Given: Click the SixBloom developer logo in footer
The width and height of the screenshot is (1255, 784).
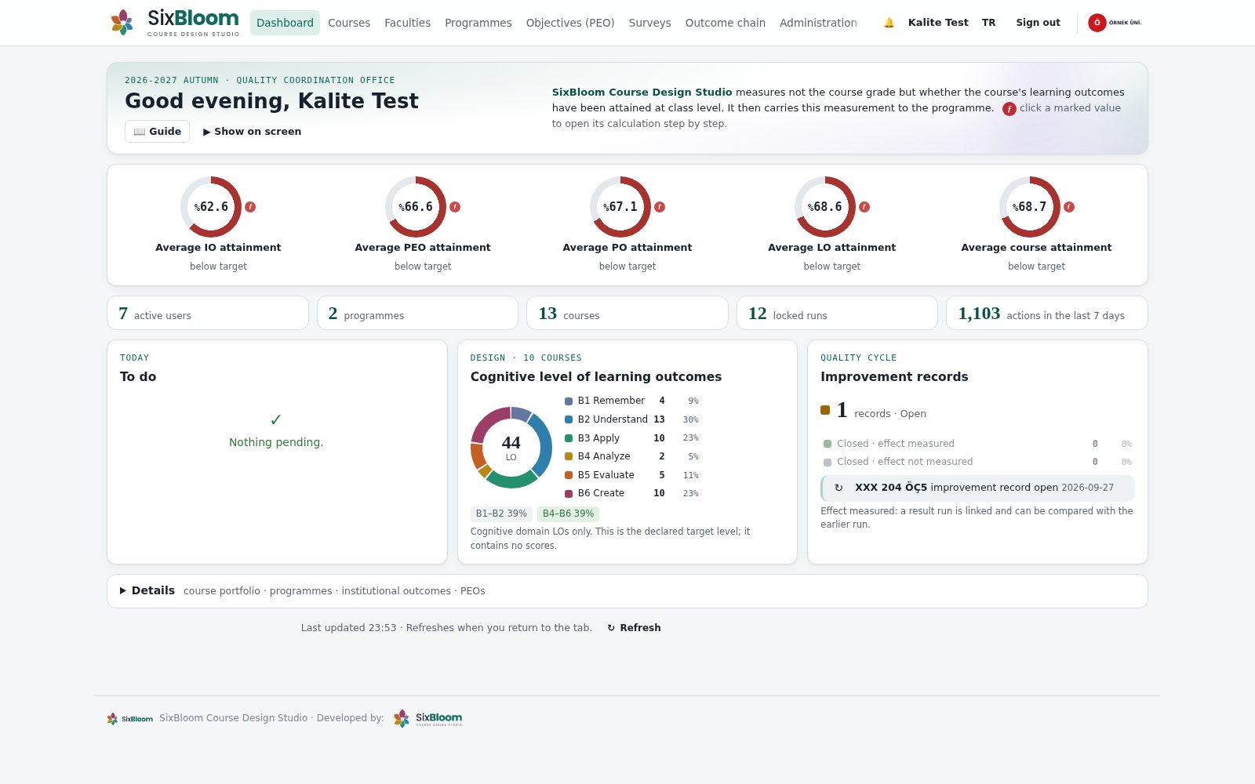Looking at the screenshot, I should (x=427, y=718).
